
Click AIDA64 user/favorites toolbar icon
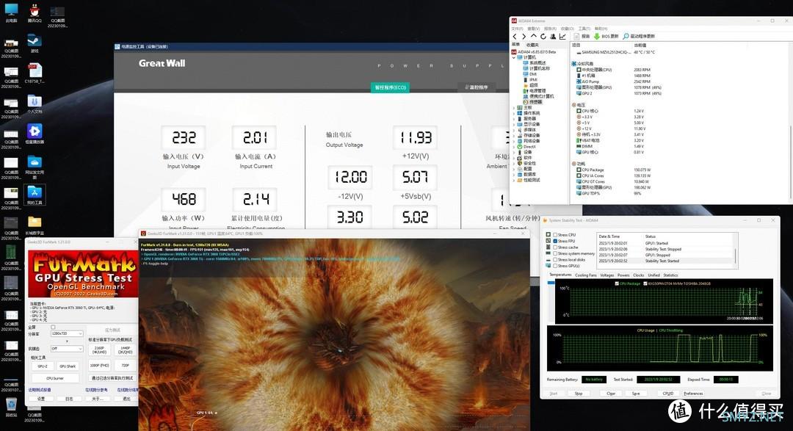(553, 37)
